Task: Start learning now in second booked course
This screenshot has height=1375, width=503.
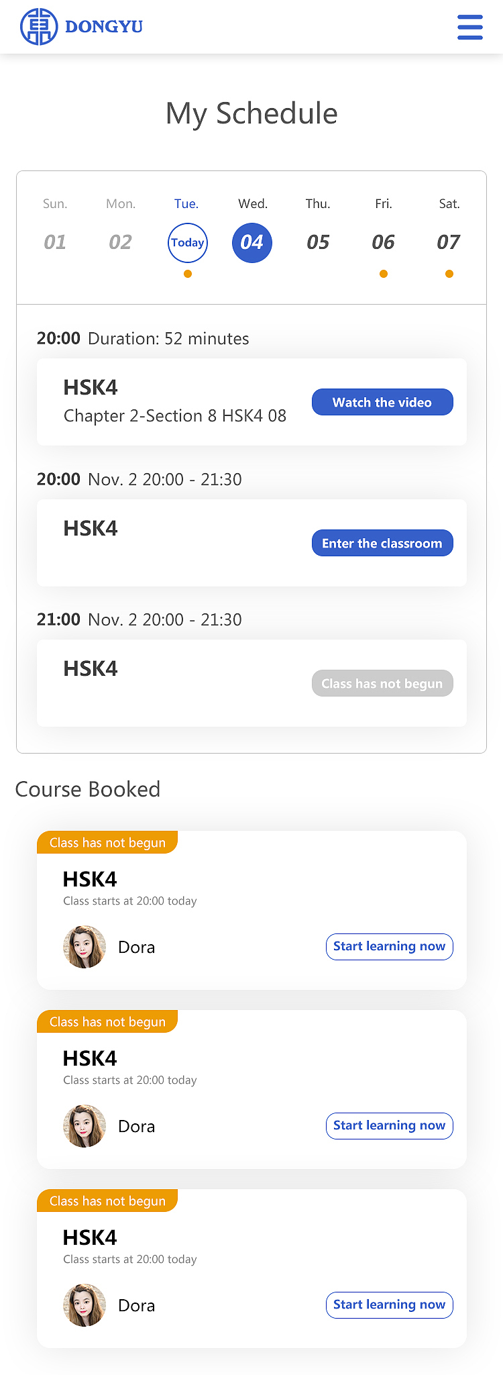Action: 389,1125
